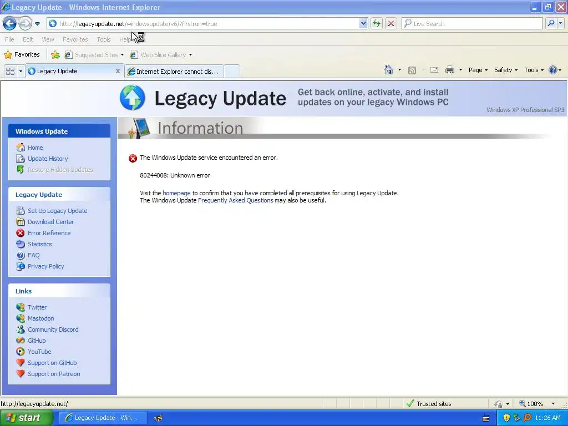Click the FAQ question mark icon

[21, 255]
